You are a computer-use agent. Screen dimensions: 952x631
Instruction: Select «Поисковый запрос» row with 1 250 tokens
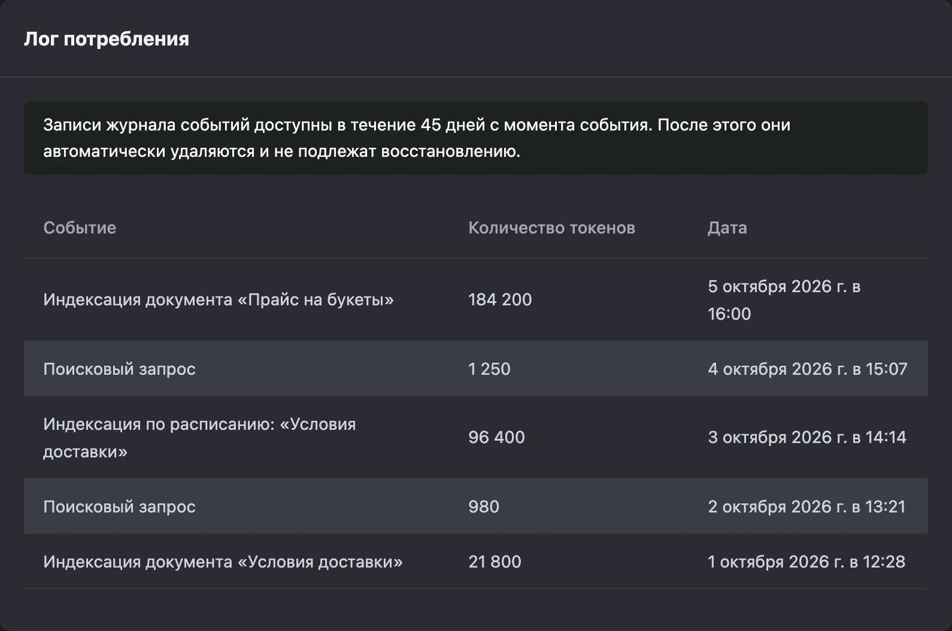pyautogui.click(x=476, y=369)
